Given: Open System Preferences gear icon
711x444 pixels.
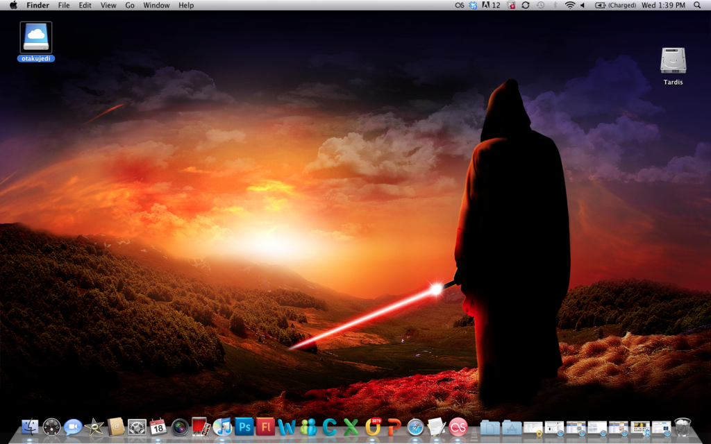Looking at the screenshot, I should [x=137, y=427].
